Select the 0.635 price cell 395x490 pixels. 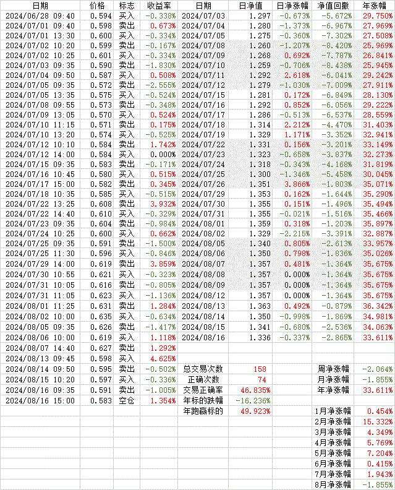point(101,317)
